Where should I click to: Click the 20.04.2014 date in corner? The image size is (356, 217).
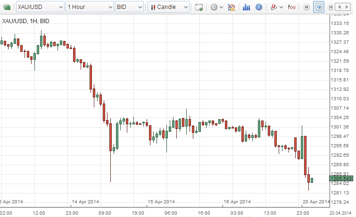point(340,213)
